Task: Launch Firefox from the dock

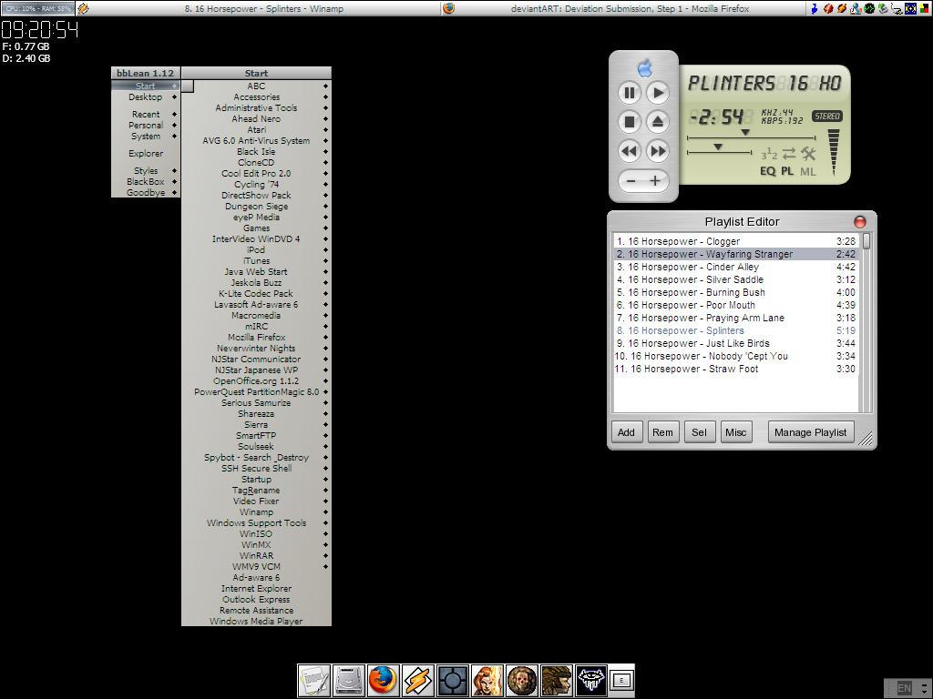Action: 384,681
